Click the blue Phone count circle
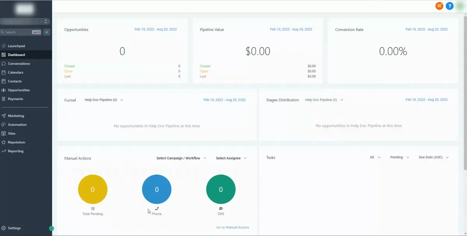The width and height of the screenshot is (467, 236). pyautogui.click(x=157, y=189)
